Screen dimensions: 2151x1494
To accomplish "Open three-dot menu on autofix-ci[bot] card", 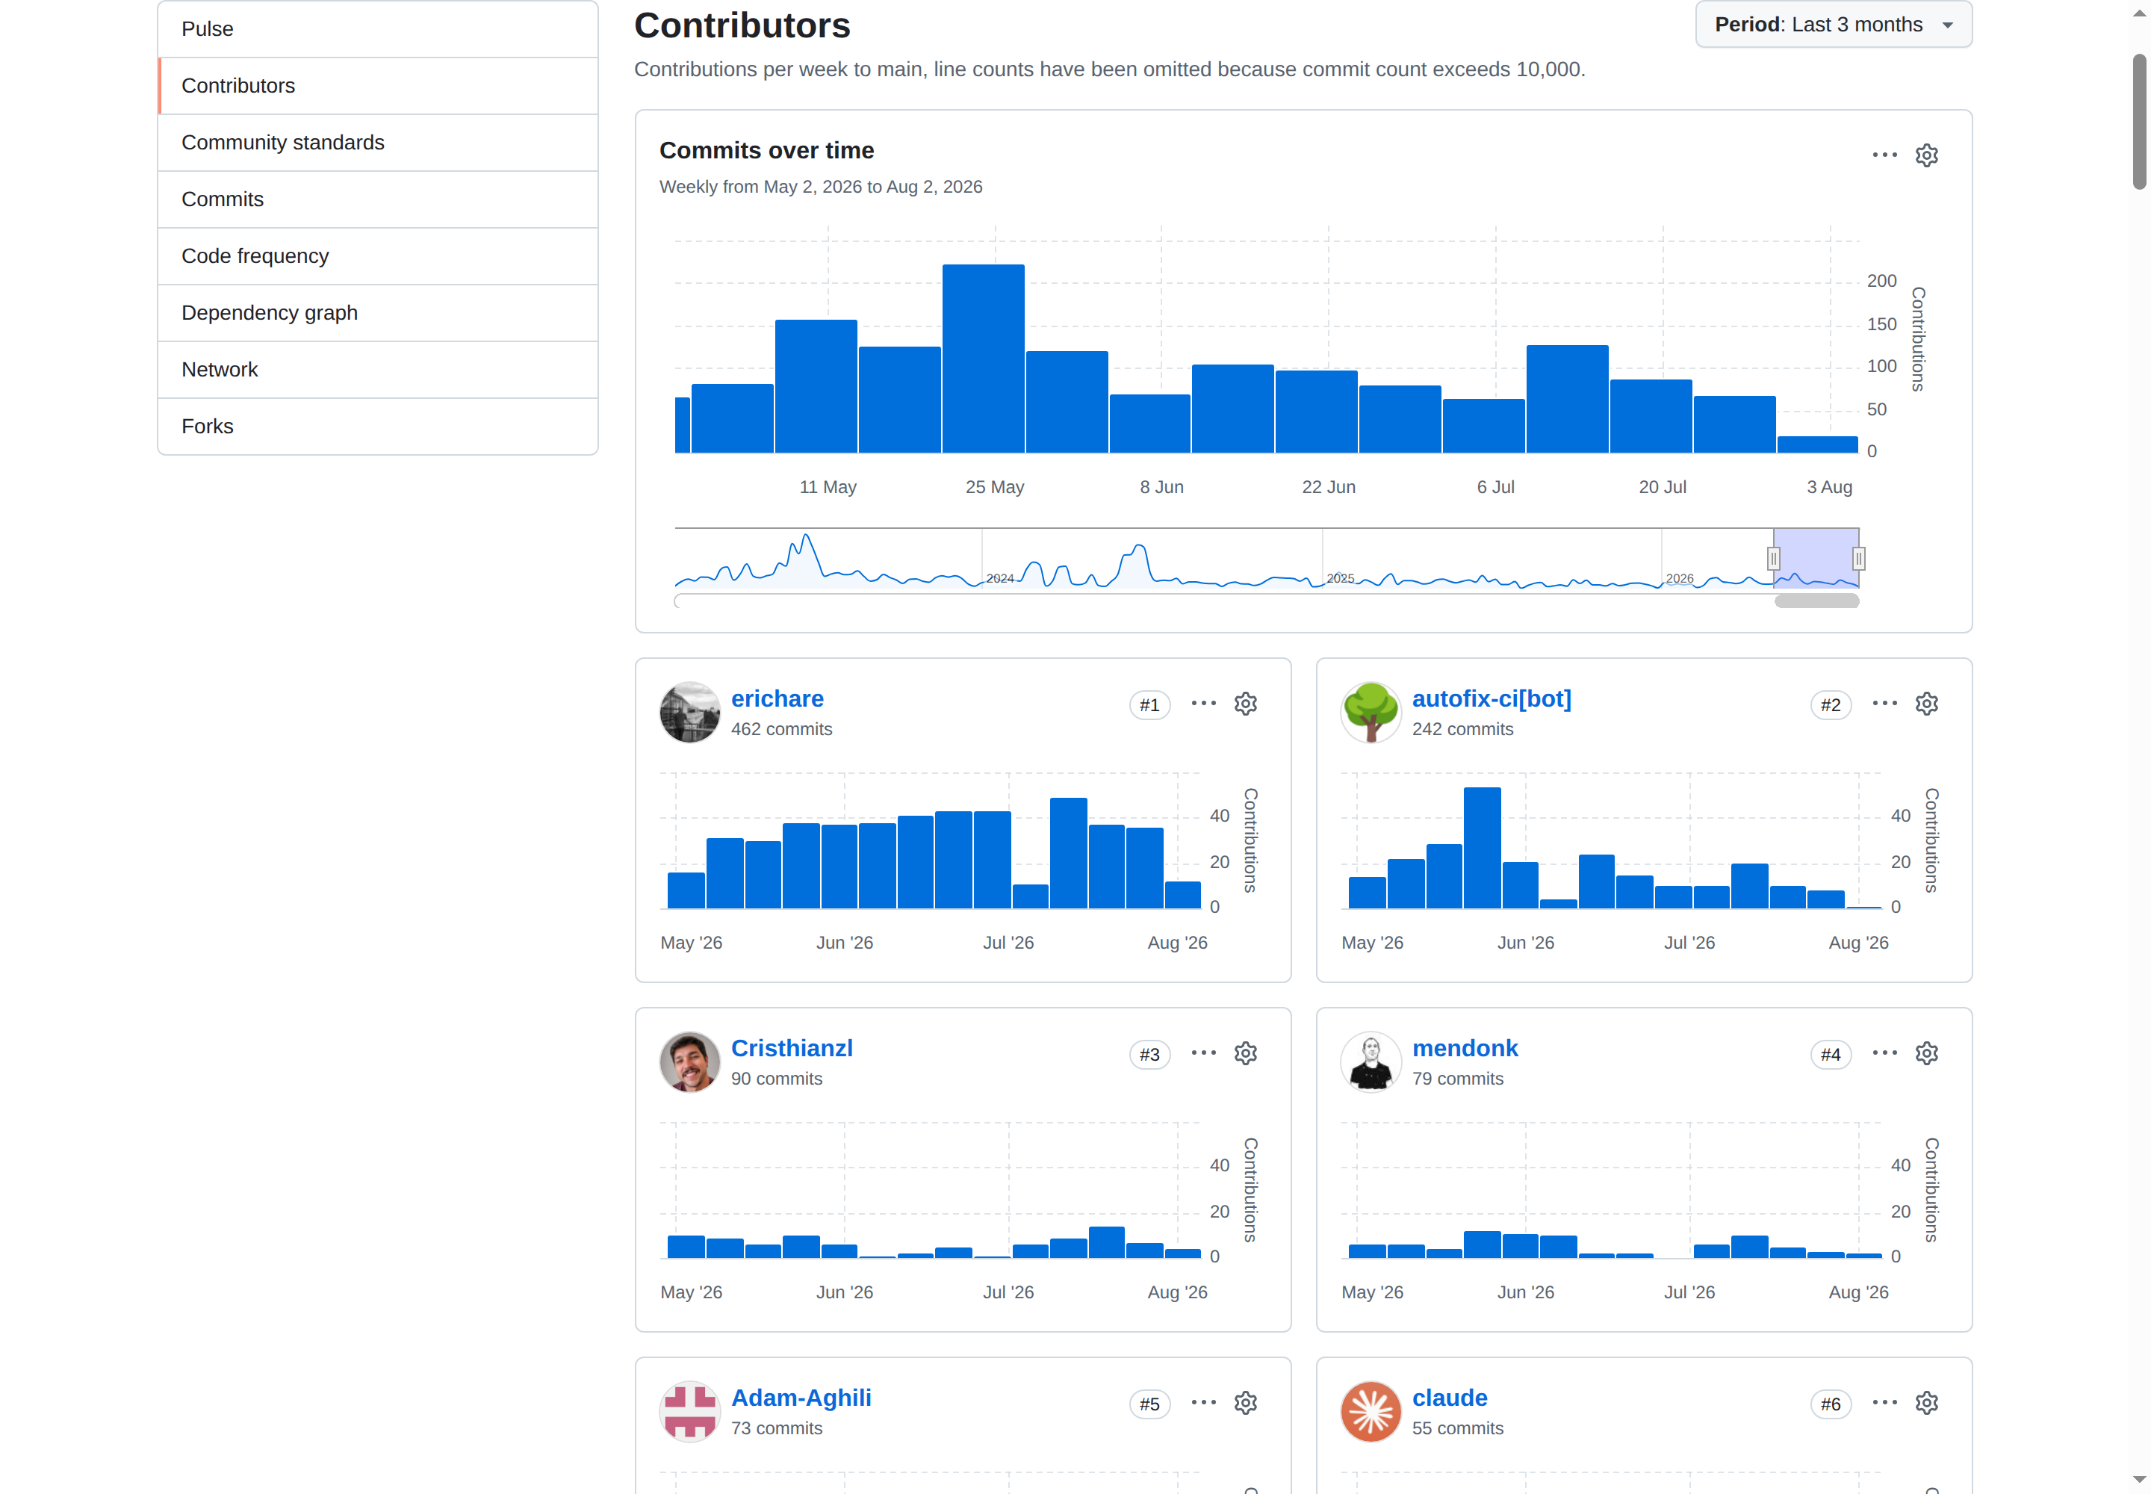I will pyautogui.click(x=1884, y=704).
